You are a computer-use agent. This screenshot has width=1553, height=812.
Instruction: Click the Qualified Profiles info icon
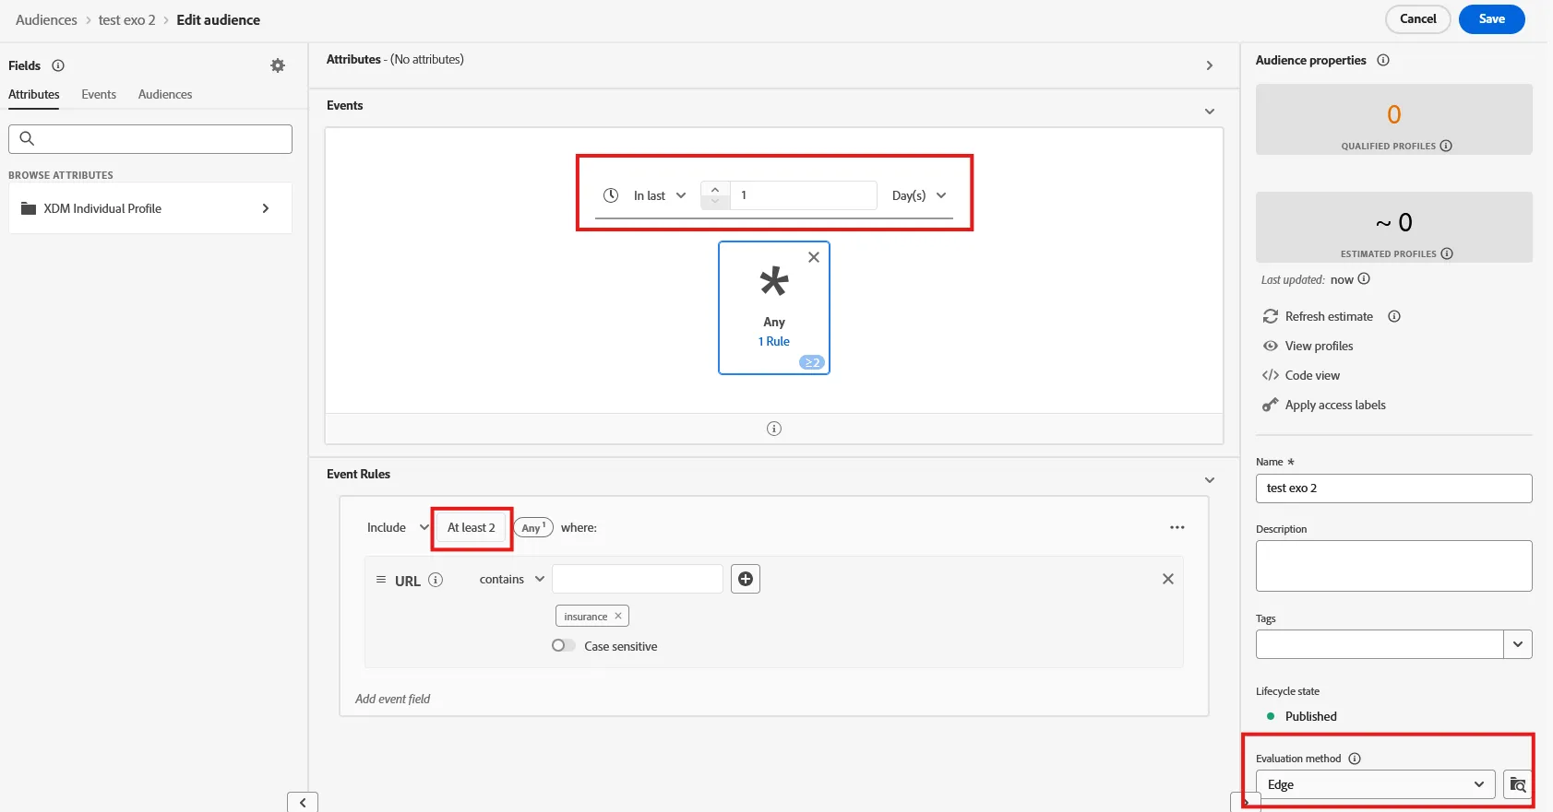point(1446,146)
